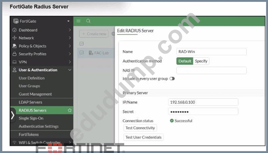The width and height of the screenshot is (268, 153).
Task: Click the Dashboard gauge icon in sidebar
Action: [15, 30]
